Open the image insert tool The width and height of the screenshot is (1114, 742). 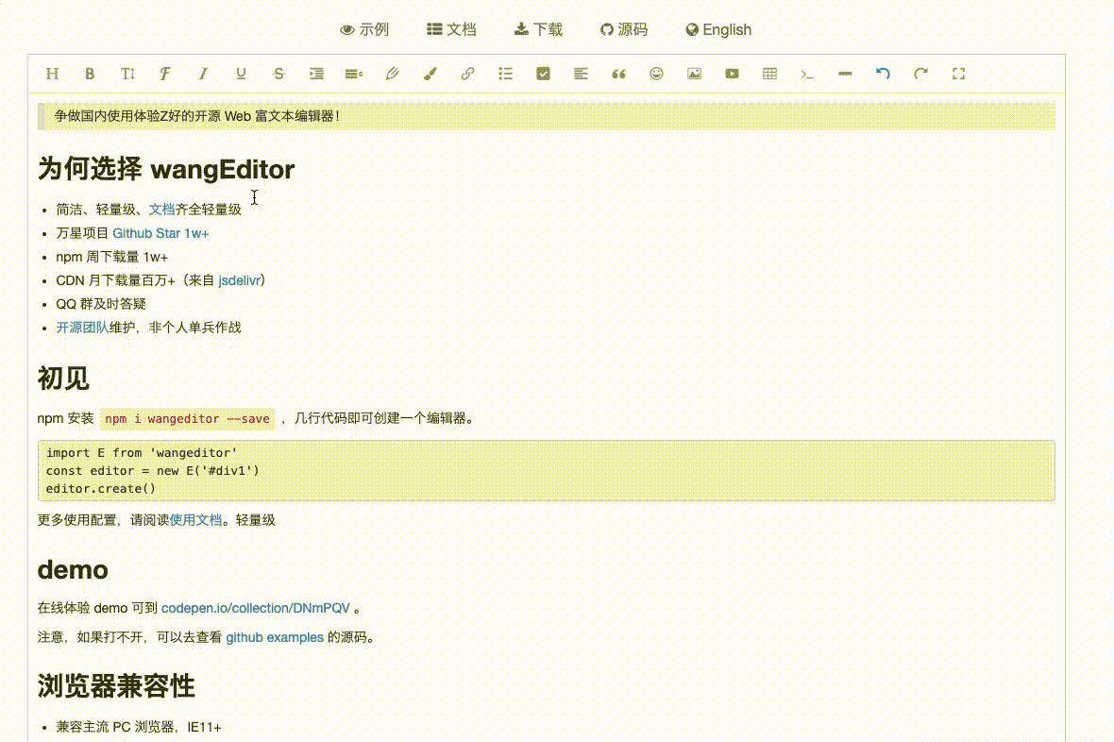click(x=694, y=73)
